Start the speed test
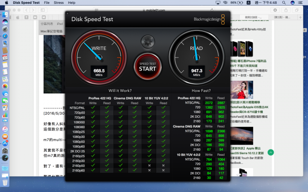The image size is (308, 192). (148, 67)
